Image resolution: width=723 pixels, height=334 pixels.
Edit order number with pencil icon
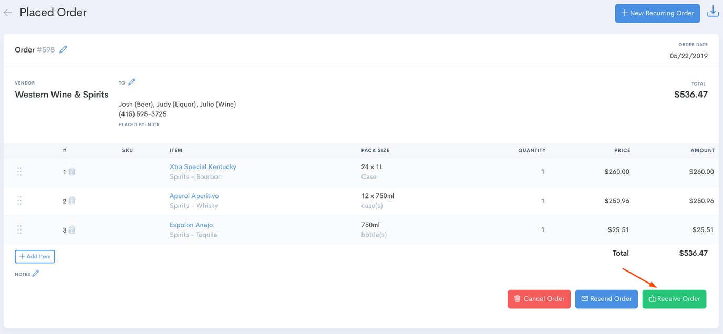(x=63, y=49)
